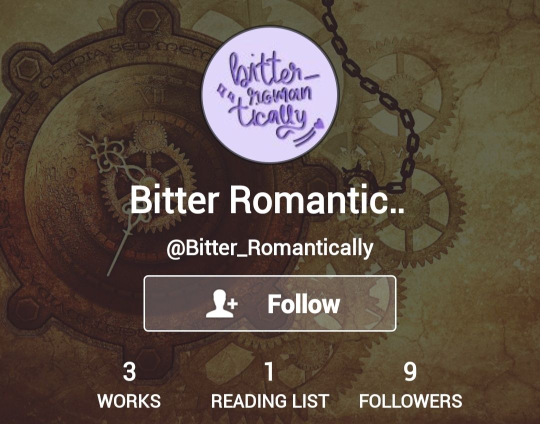Select the display name Bitter Romantic..
Viewport: 540px width, 424px height.
267,199
